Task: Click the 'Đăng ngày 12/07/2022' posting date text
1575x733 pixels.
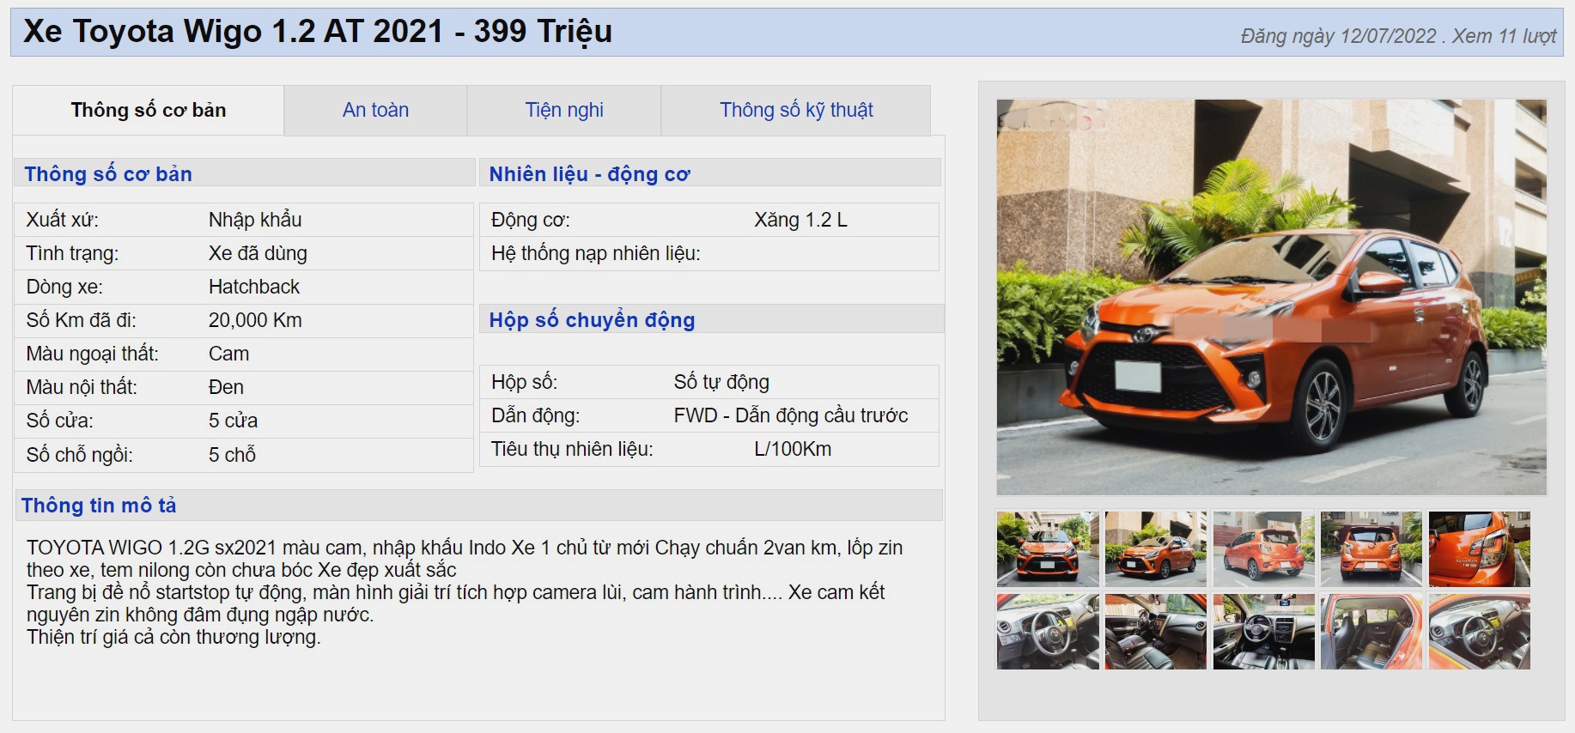Action: coord(1338,36)
